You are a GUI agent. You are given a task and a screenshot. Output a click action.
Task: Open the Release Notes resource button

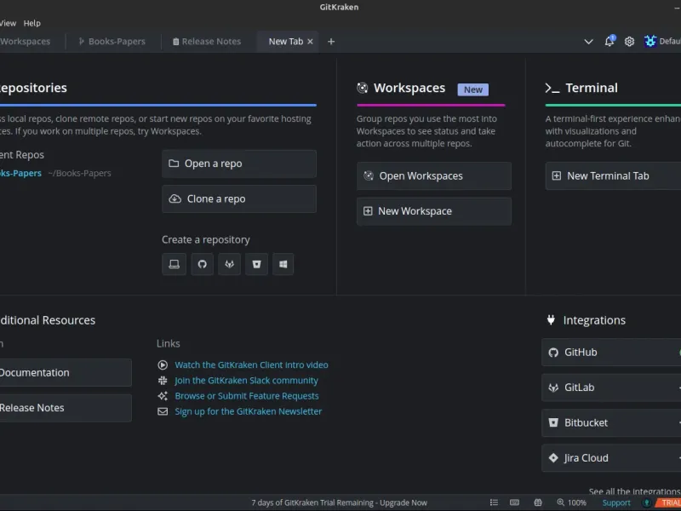point(66,408)
